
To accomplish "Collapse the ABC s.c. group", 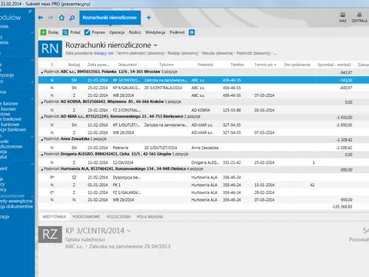I will [42, 72].
